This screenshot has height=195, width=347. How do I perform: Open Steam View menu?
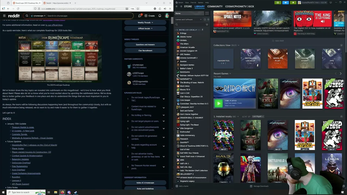(x=187, y=2)
